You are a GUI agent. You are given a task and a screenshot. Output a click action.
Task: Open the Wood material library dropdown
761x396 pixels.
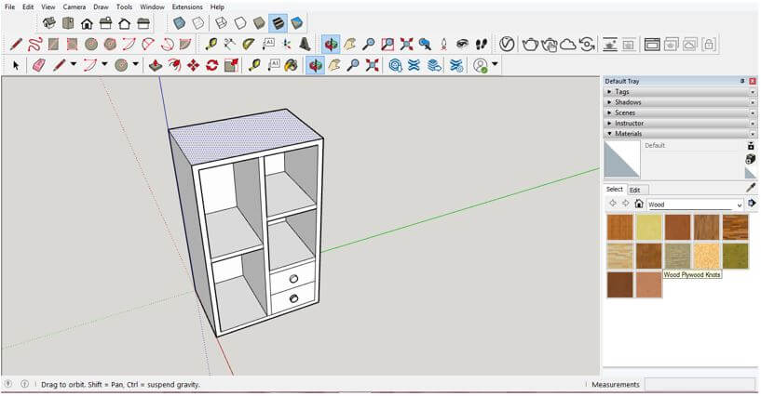[x=740, y=205]
